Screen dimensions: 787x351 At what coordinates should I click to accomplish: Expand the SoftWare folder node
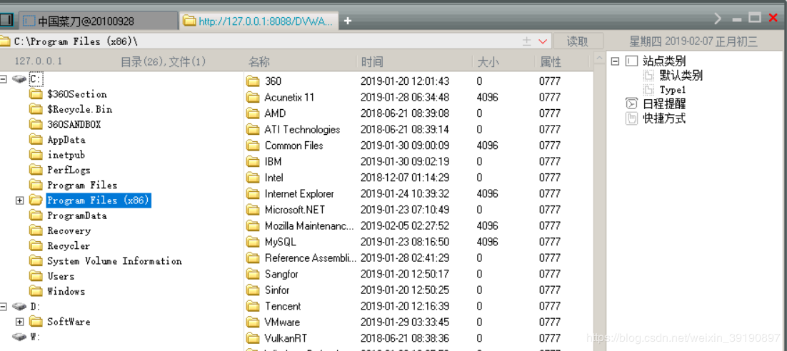click(19, 322)
